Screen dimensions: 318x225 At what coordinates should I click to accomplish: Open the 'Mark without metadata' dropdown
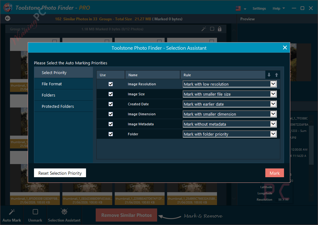point(229,124)
